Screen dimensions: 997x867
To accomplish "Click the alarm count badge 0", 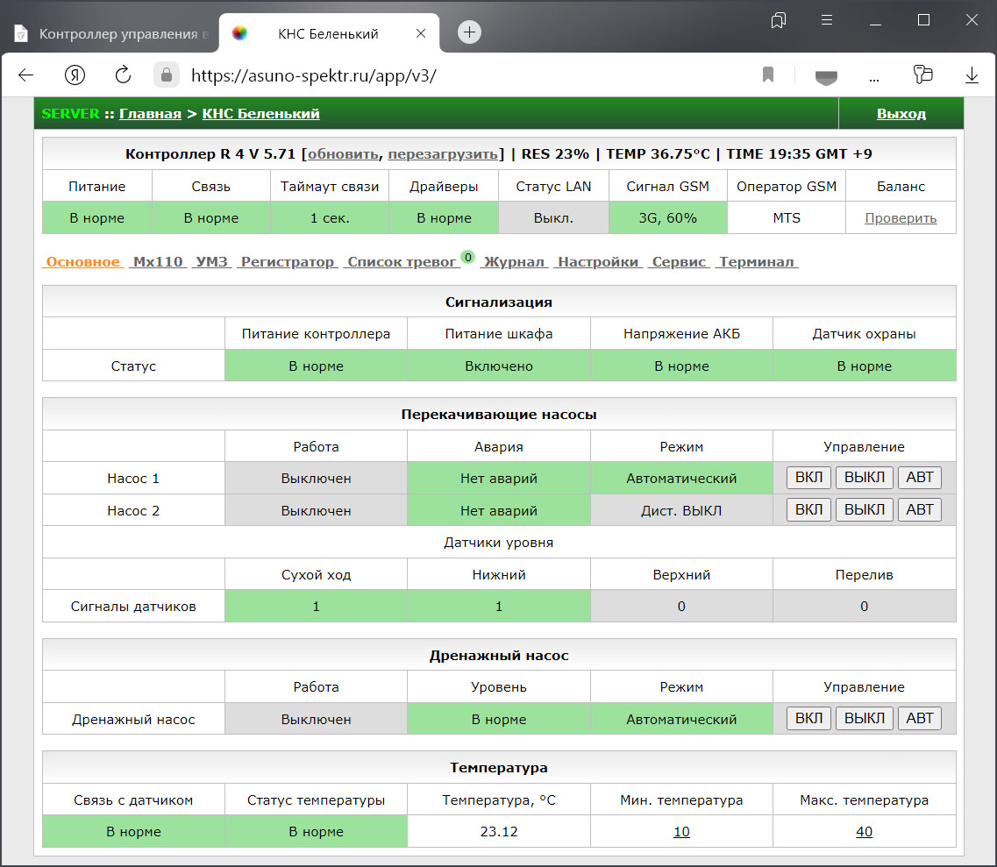I will 468,258.
